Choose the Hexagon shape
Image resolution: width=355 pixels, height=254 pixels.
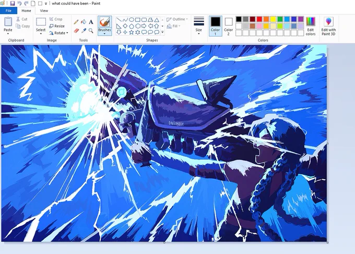[138, 26]
